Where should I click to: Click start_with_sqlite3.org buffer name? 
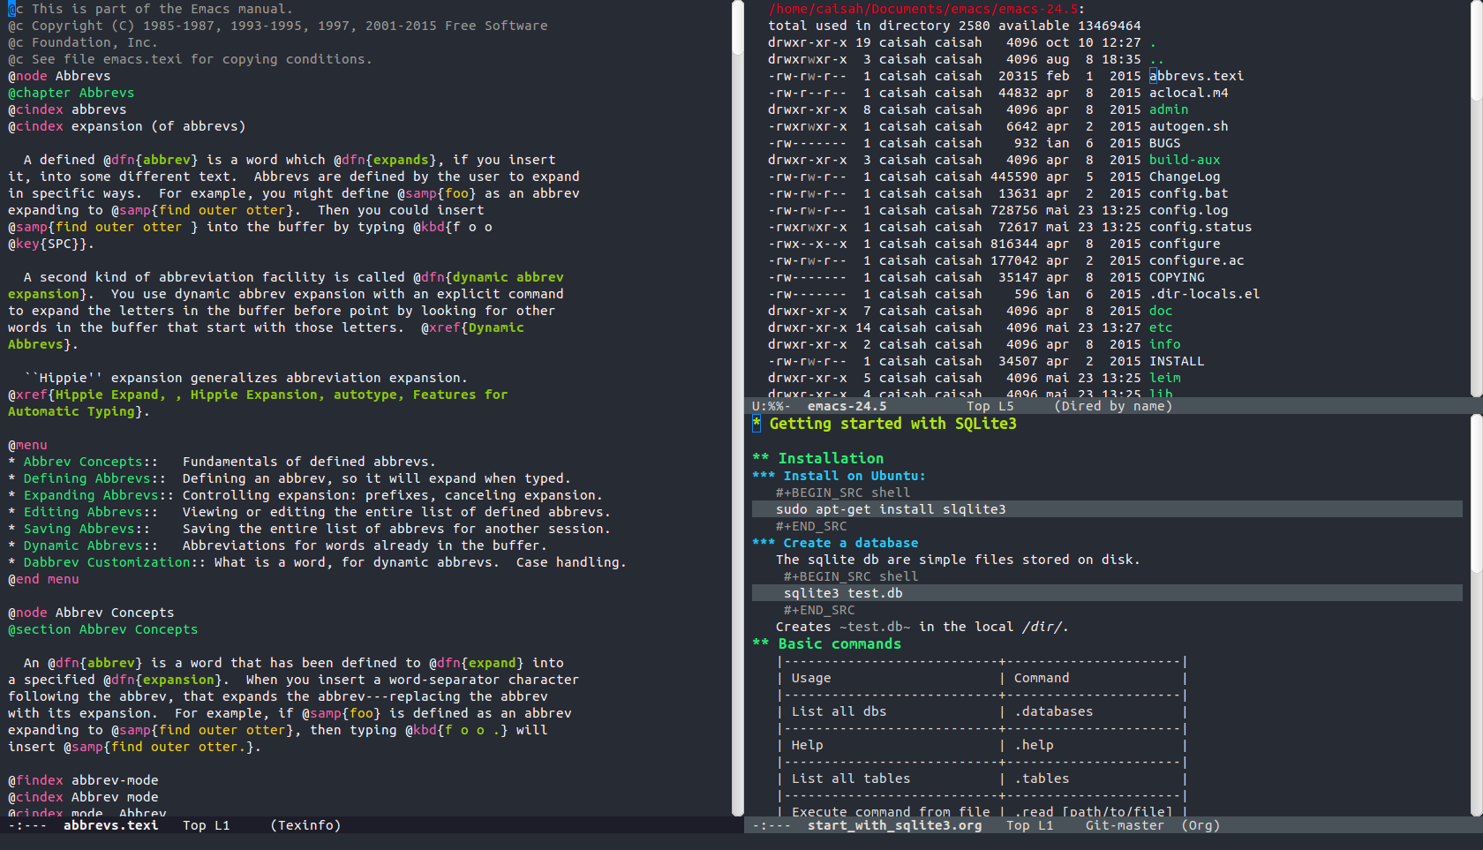tap(894, 825)
